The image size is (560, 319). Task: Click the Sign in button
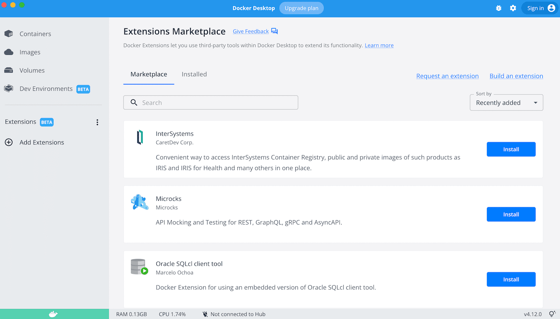(x=535, y=8)
